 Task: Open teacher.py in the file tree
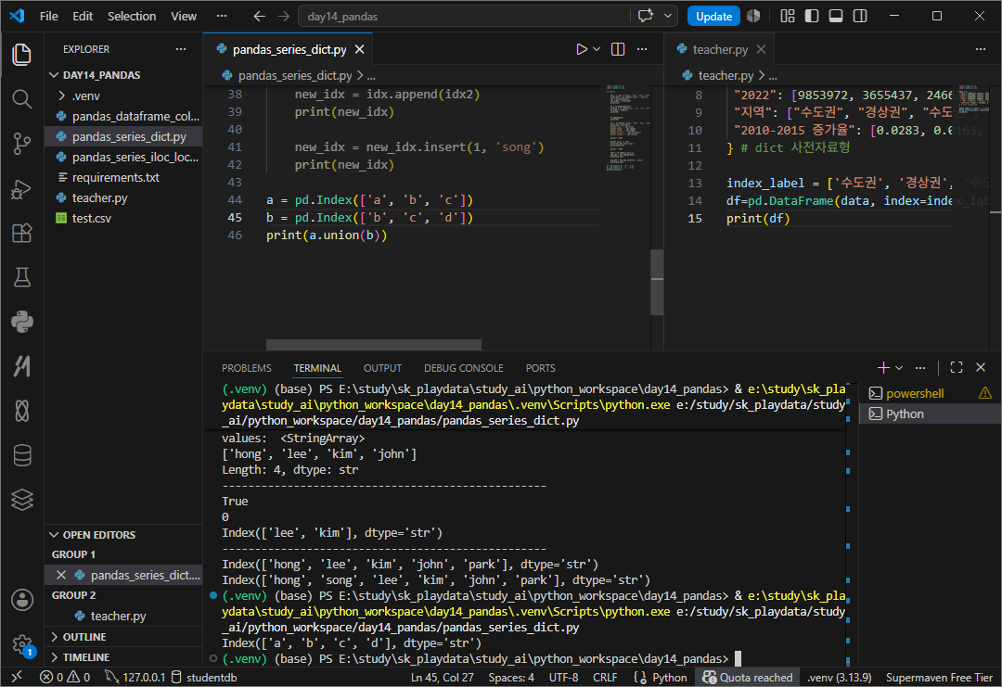pos(123,197)
